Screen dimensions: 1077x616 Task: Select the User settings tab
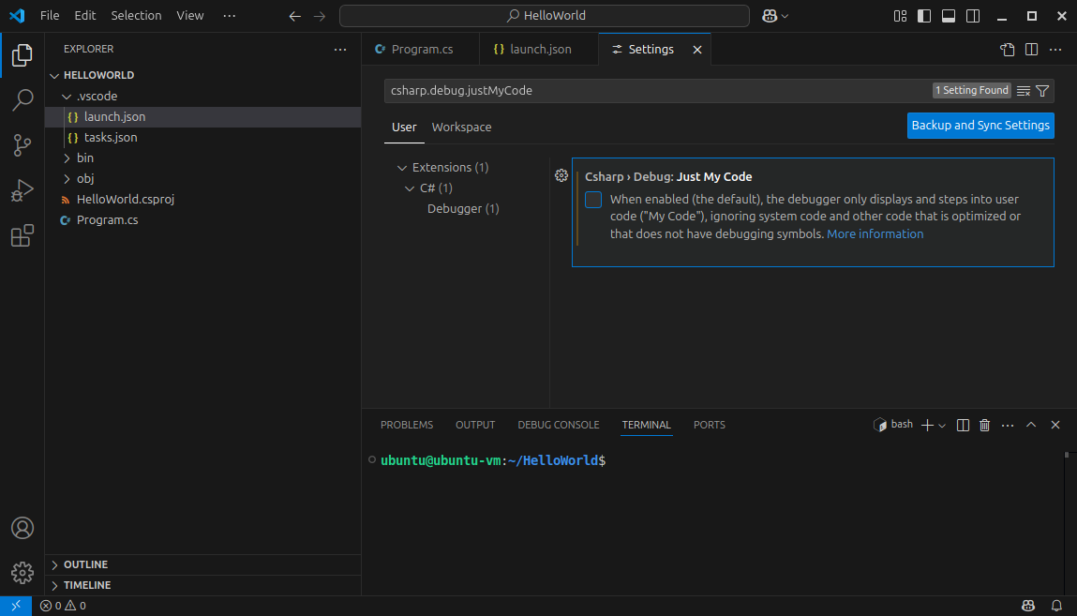[x=404, y=128]
